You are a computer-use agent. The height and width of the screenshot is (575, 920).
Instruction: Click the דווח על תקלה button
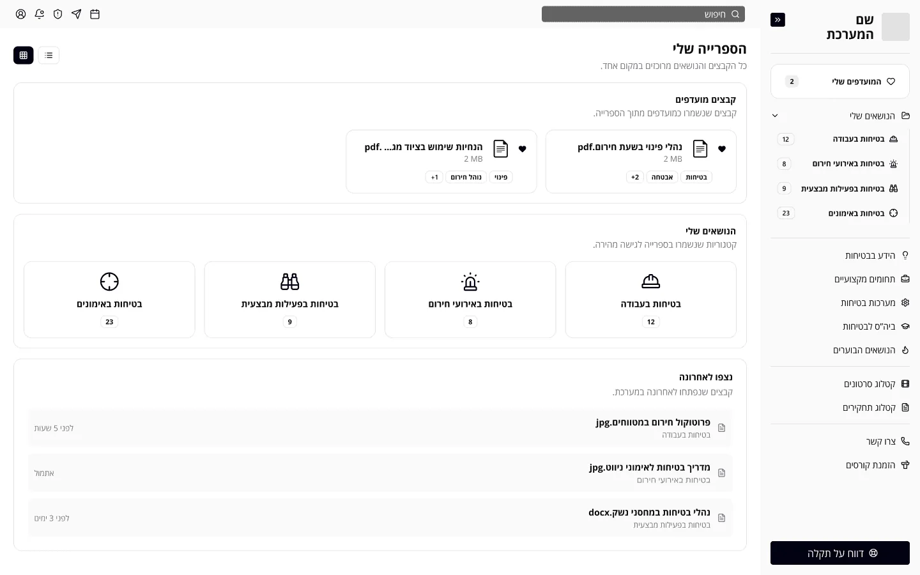840,553
